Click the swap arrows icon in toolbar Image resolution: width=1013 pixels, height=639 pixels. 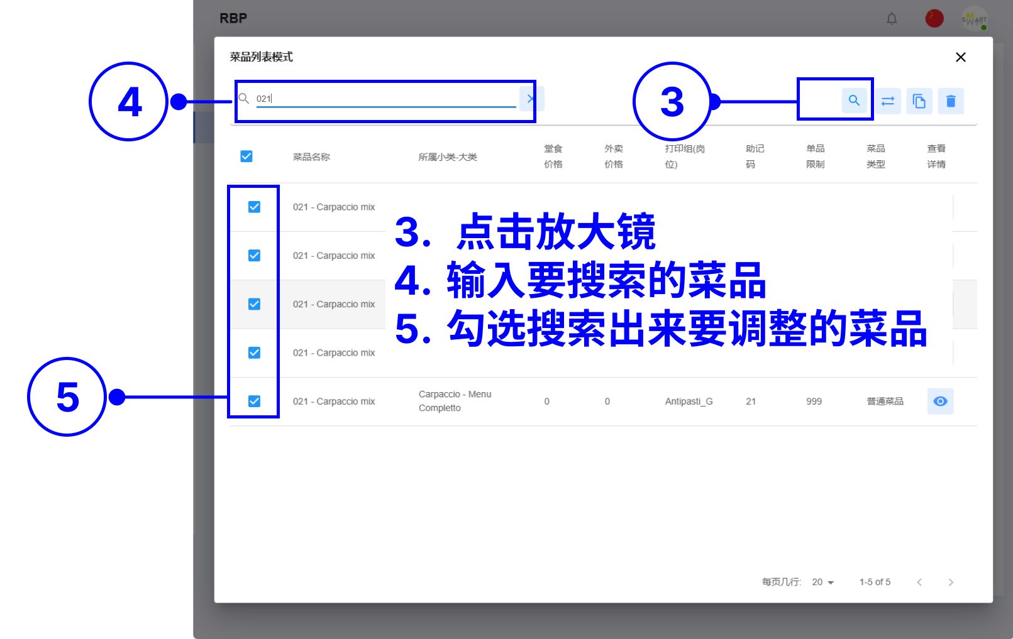click(x=888, y=101)
